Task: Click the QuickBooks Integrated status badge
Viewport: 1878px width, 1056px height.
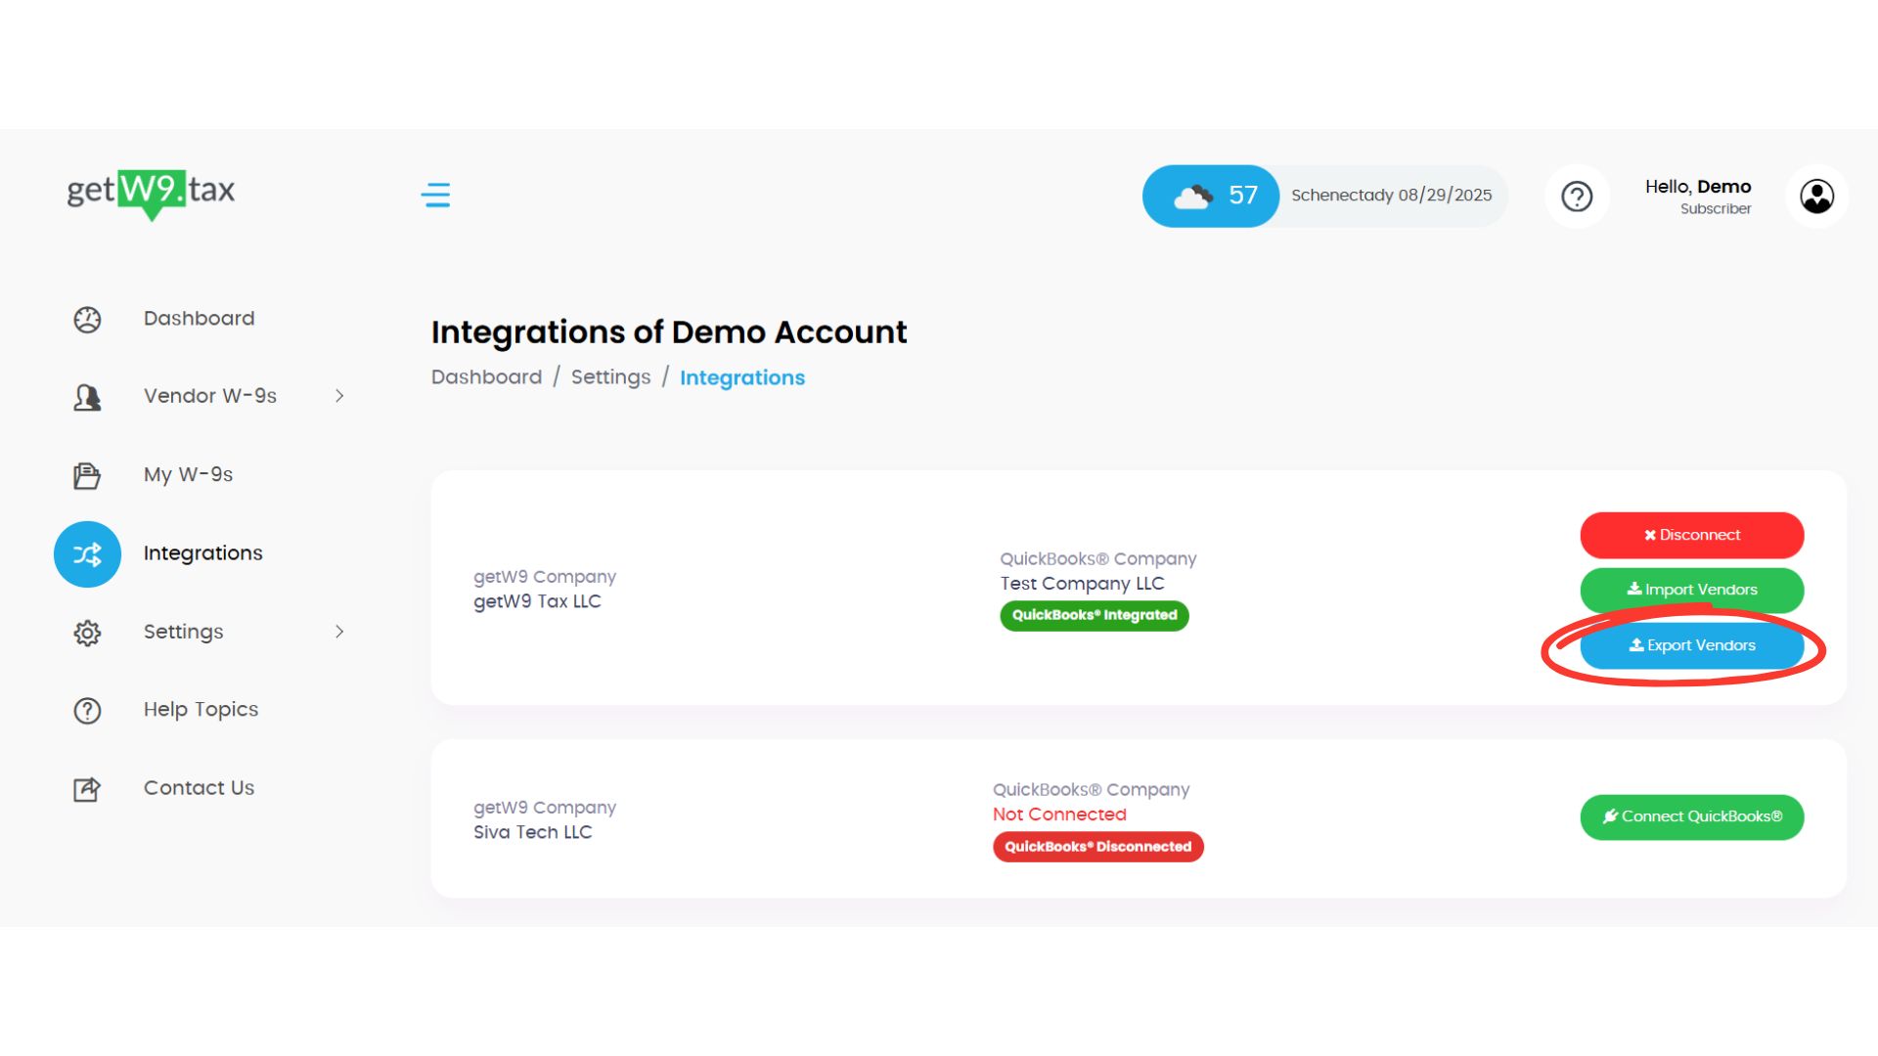Action: (1095, 615)
